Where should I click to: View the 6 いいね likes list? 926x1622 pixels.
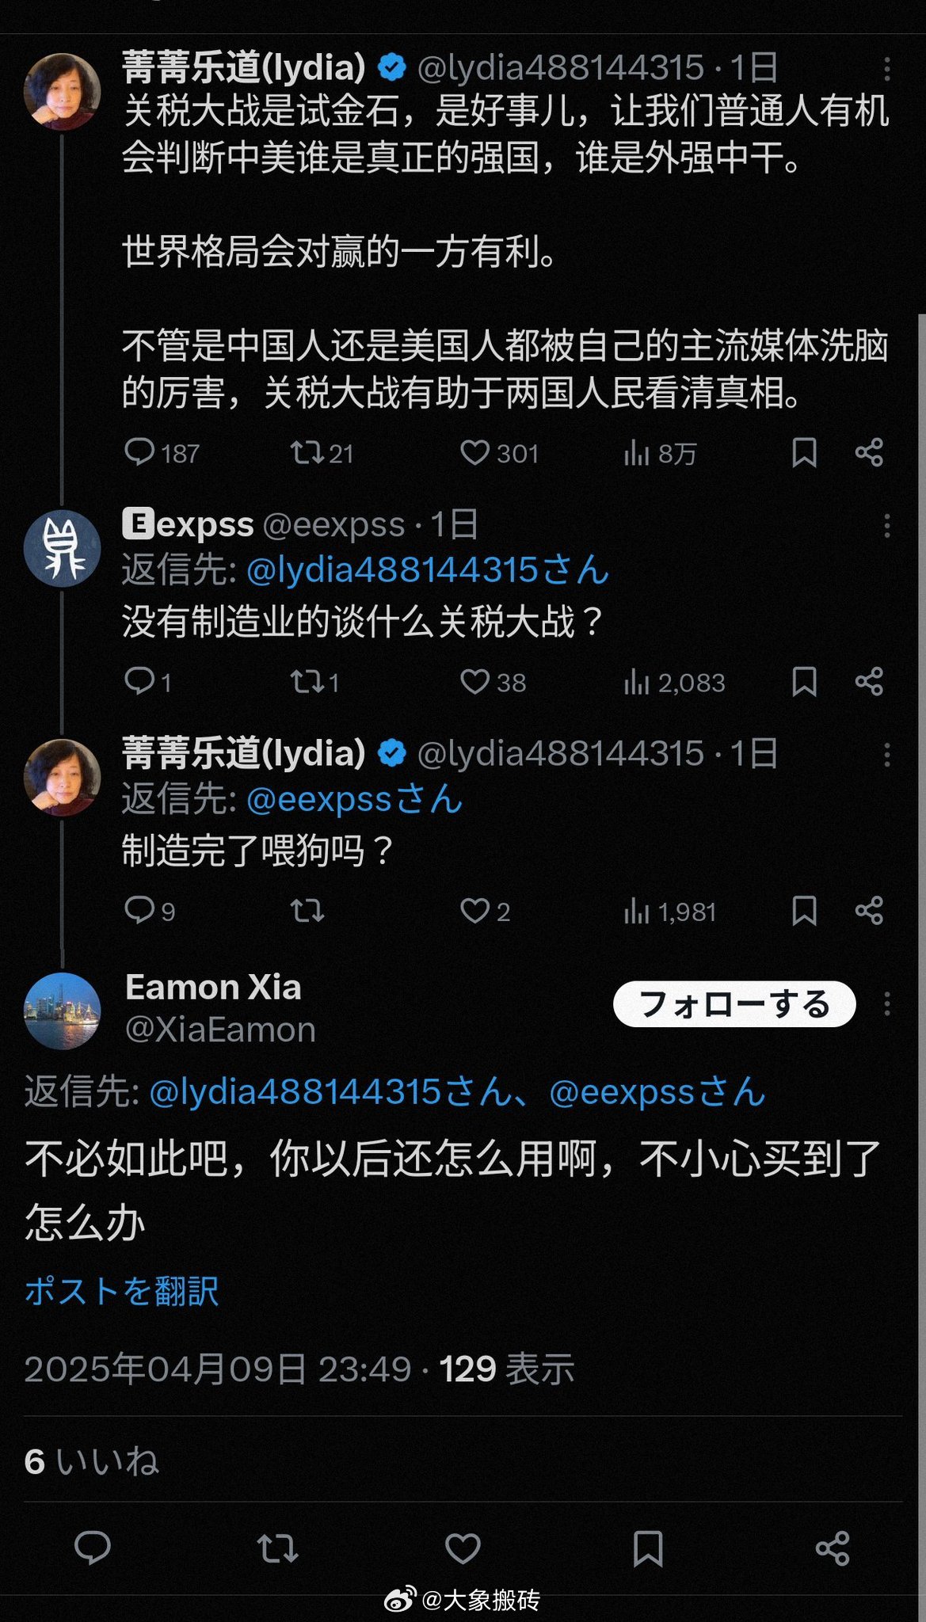(x=91, y=1462)
